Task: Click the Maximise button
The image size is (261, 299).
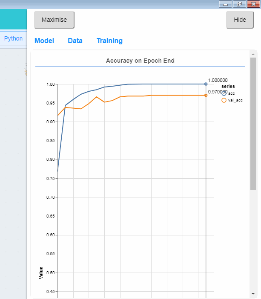Action: (54, 20)
